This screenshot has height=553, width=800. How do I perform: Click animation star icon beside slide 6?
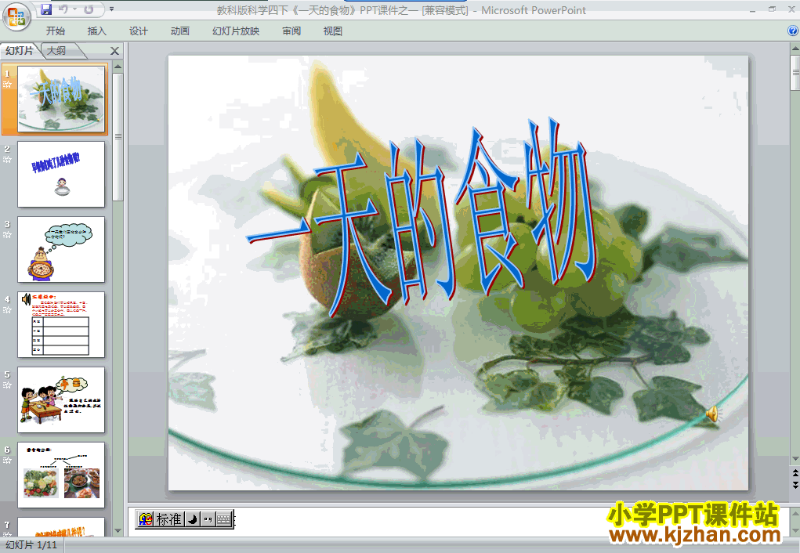tap(7, 460)
